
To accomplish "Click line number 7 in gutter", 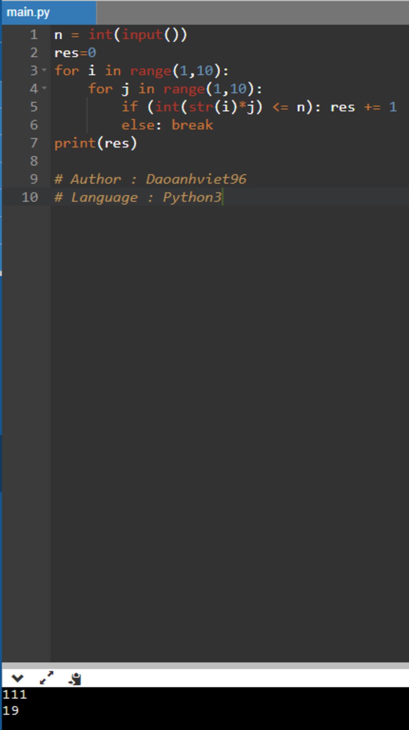I will [x=34, y=143].
